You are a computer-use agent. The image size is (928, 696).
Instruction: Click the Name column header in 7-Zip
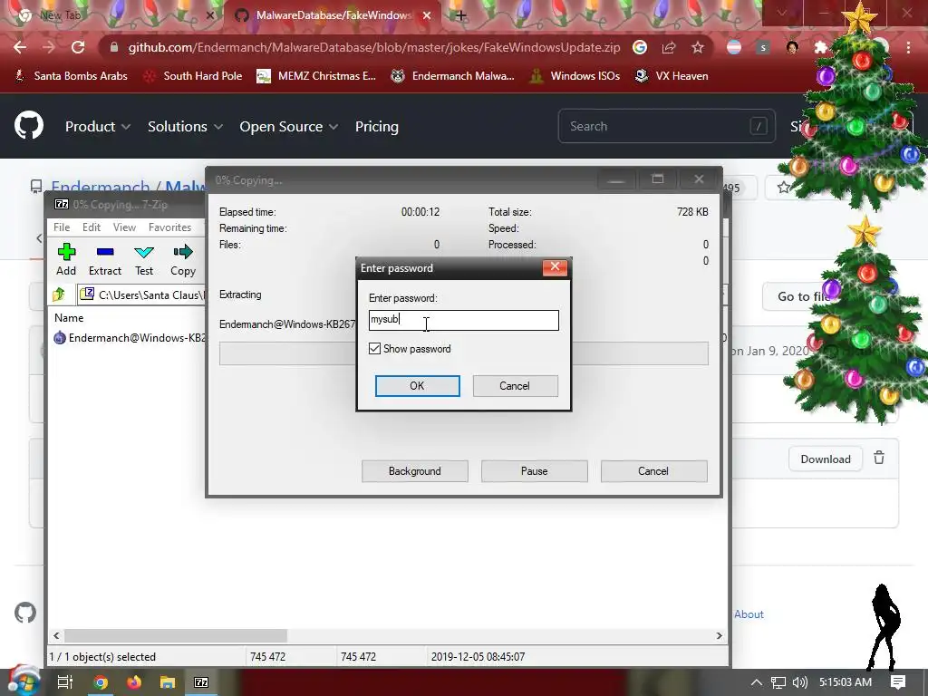[x=69, y=318]
